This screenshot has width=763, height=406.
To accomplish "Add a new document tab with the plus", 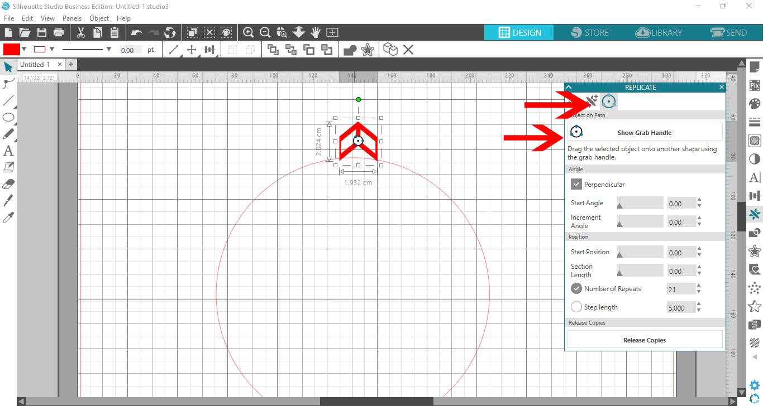I will 71,65.
